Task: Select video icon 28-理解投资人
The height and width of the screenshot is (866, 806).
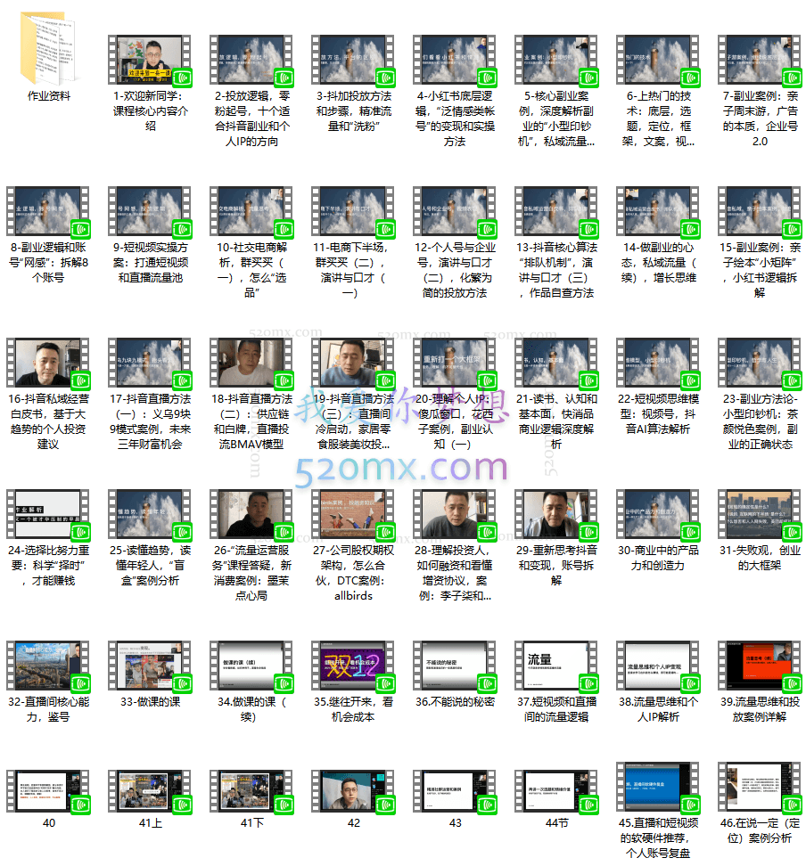Action: point(455,514)
